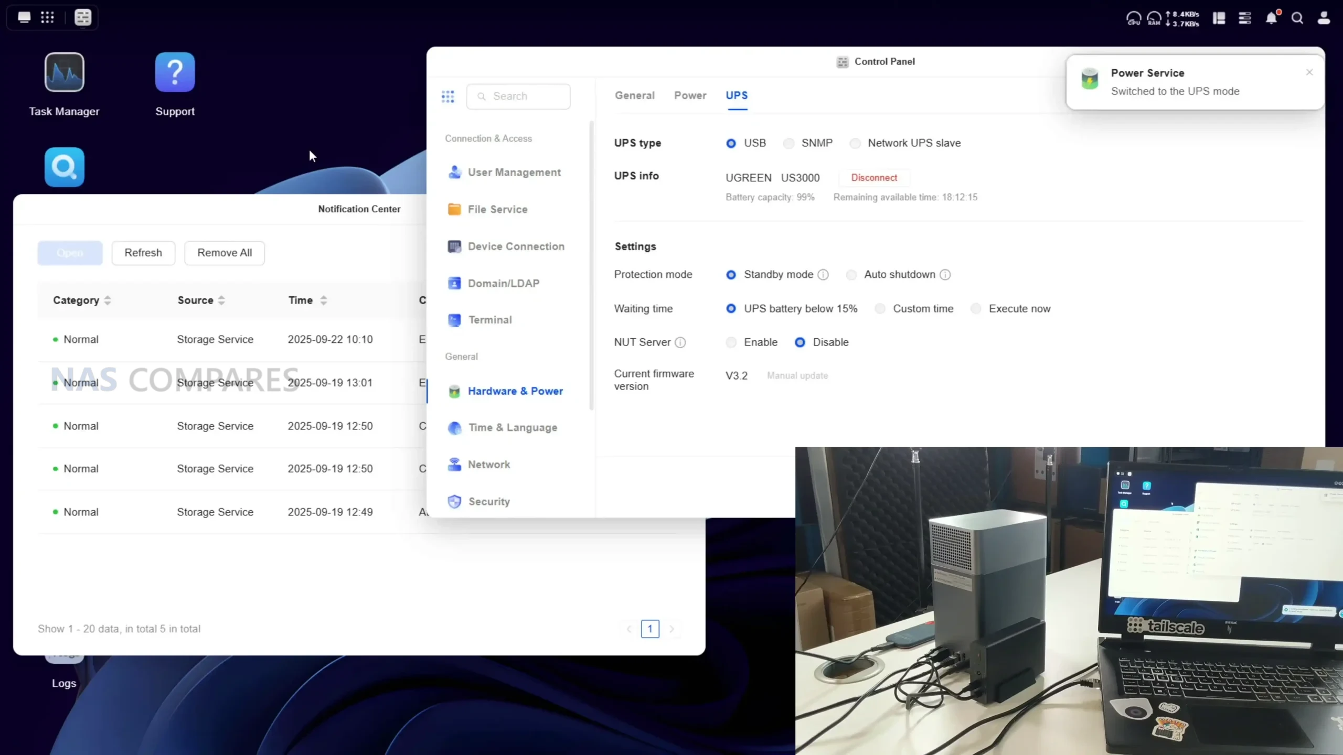The height and width of the screenshot is (755, 1343).
Task: Open the task list icon in top bar
Action: 1245,18
